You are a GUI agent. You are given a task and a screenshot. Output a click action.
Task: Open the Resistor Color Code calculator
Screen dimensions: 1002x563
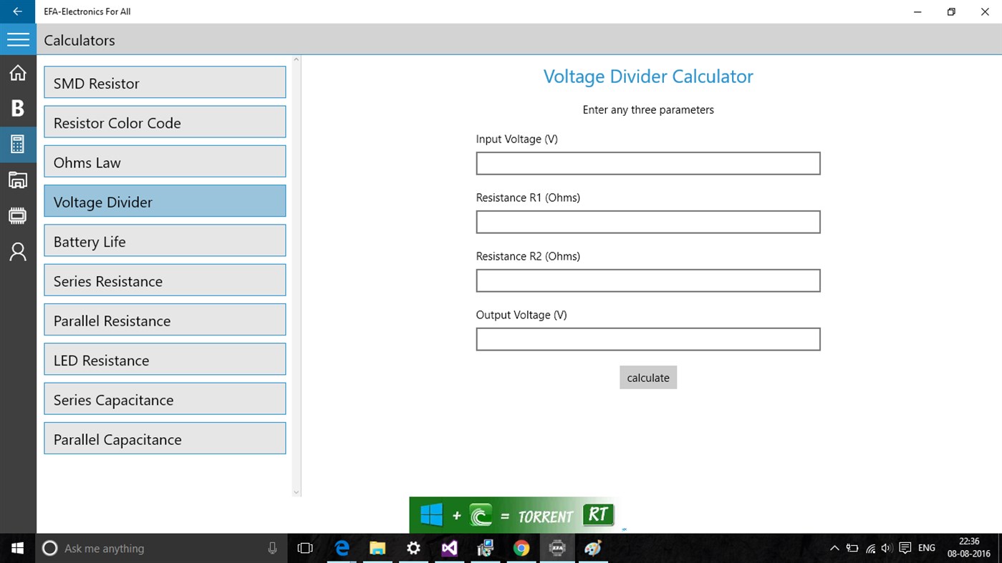coord(165,122)
